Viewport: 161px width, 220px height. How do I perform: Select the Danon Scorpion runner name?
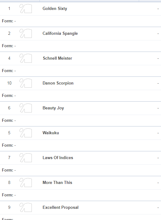(x=58, y=83)
